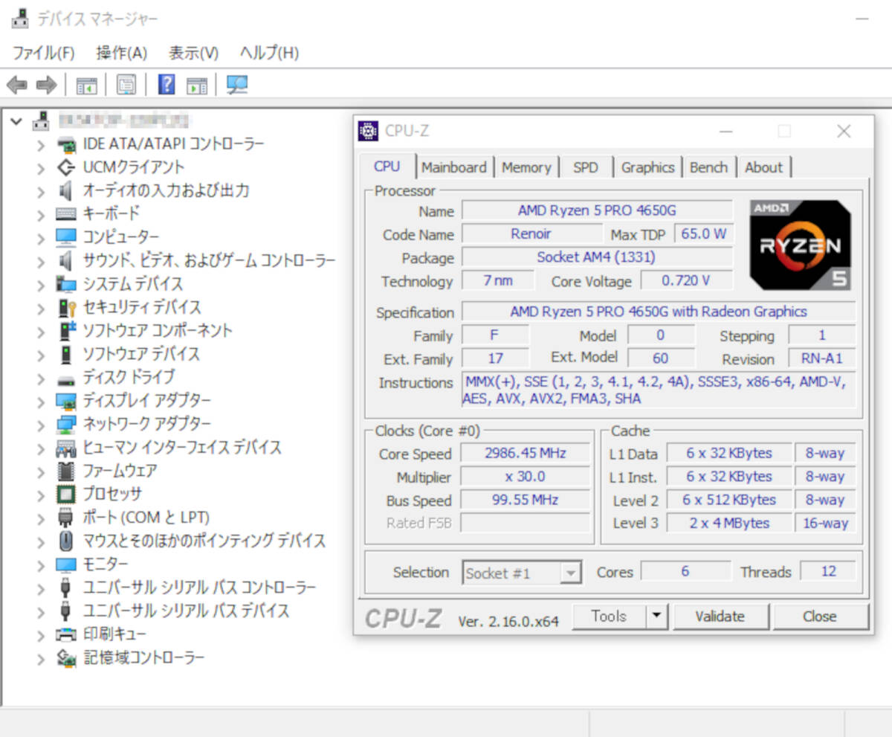Viewport: 892px width, 737px height.
Task: Expand the プロセッサ device category
Action: click(41, 494)
